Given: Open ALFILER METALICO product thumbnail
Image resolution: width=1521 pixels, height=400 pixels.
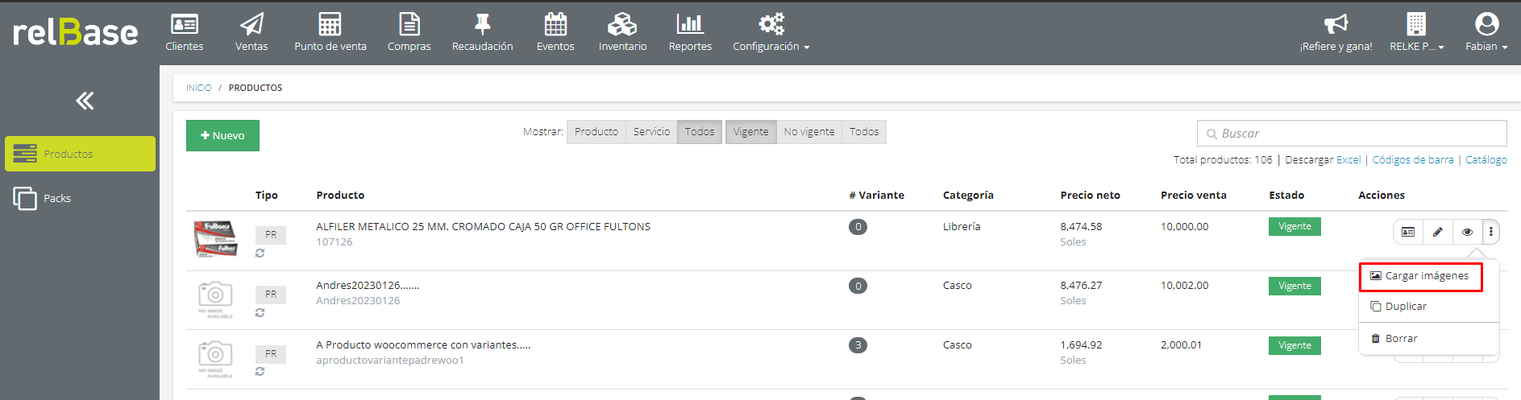Looking at the screenshot, I should [x=216, y=239].
